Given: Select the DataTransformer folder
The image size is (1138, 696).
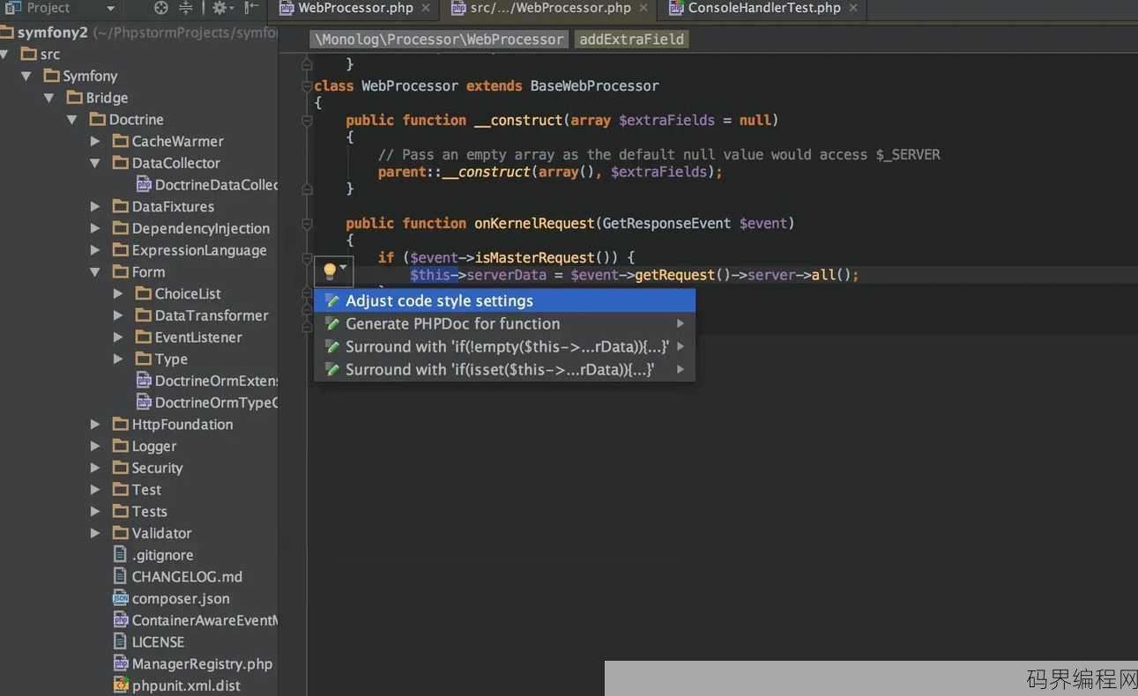Looking at the screenshot, I should coord(212,315).
